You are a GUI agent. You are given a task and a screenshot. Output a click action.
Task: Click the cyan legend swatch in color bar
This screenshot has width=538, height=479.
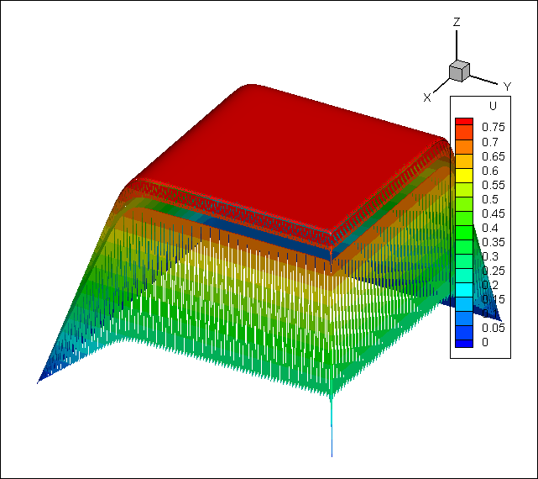[x=464, y=290]
